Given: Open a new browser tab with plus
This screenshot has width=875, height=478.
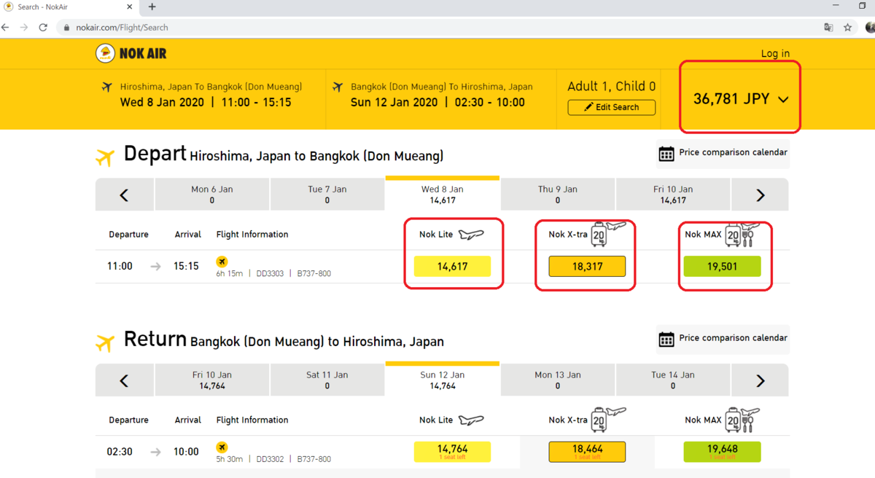Looking at the screenshot, I should (x=152, y=7).
